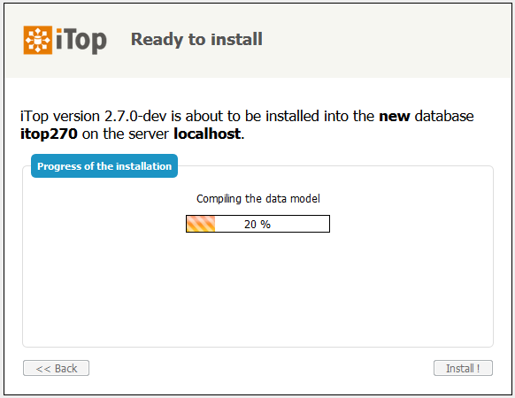515x398 pixels.
Task: Click the Install ! button
Action: pos(463,368)
